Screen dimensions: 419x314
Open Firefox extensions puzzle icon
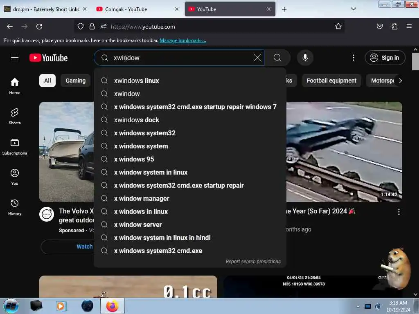(x=394, y=27)
